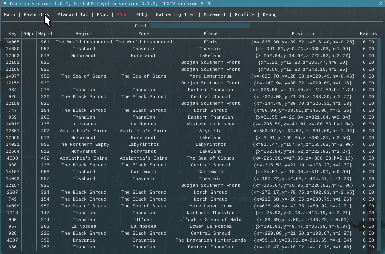Open the Gathering Item tab
Image resolution: width=385 pixels, height=254 pixels.
point(175,15)
